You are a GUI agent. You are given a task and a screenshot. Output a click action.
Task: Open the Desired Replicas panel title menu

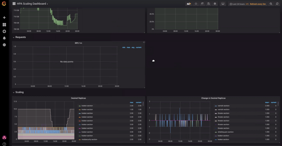click(x=78, y=98)
